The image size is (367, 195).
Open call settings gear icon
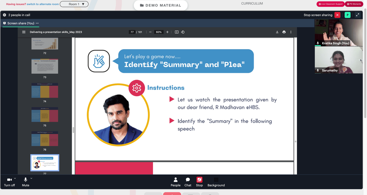4,15
